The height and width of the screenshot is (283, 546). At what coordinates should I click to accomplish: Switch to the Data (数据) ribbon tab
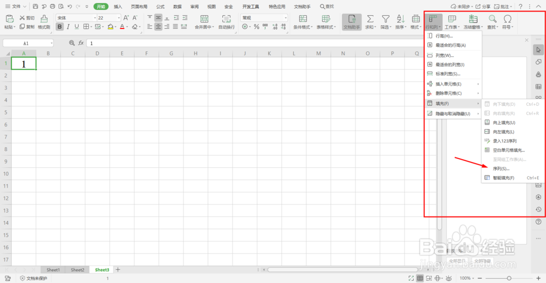[x=177, y=7]
